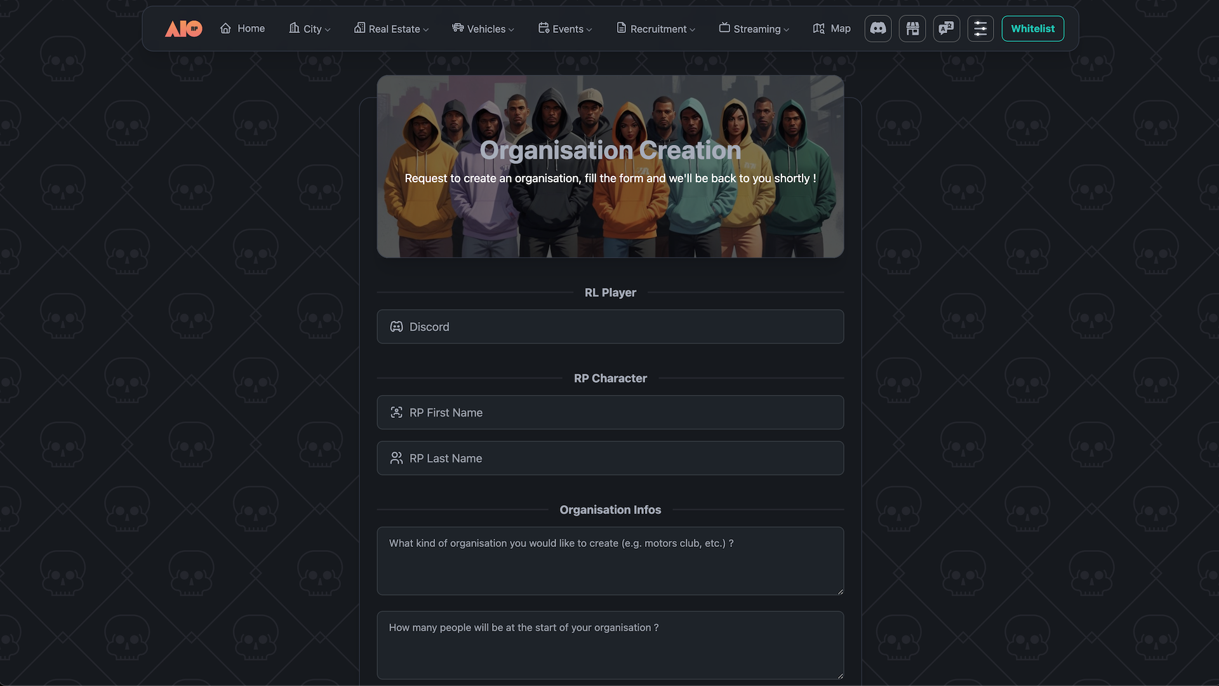Open the settings sliders icon button
The image size is (1219, 686).
[x=980, y=29]
